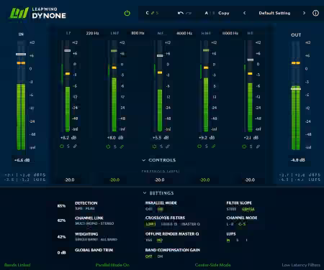Set Band Compensation Gain to Off
The height and width of the screenshot is (270, 324).
click(149, 256)
